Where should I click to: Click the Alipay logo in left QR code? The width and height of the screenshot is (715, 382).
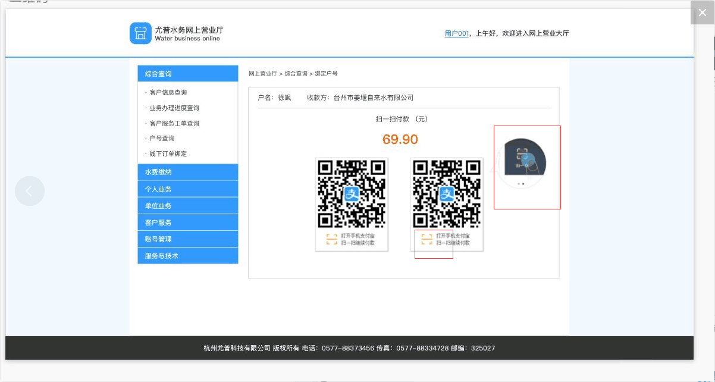[x=352, y=194]
